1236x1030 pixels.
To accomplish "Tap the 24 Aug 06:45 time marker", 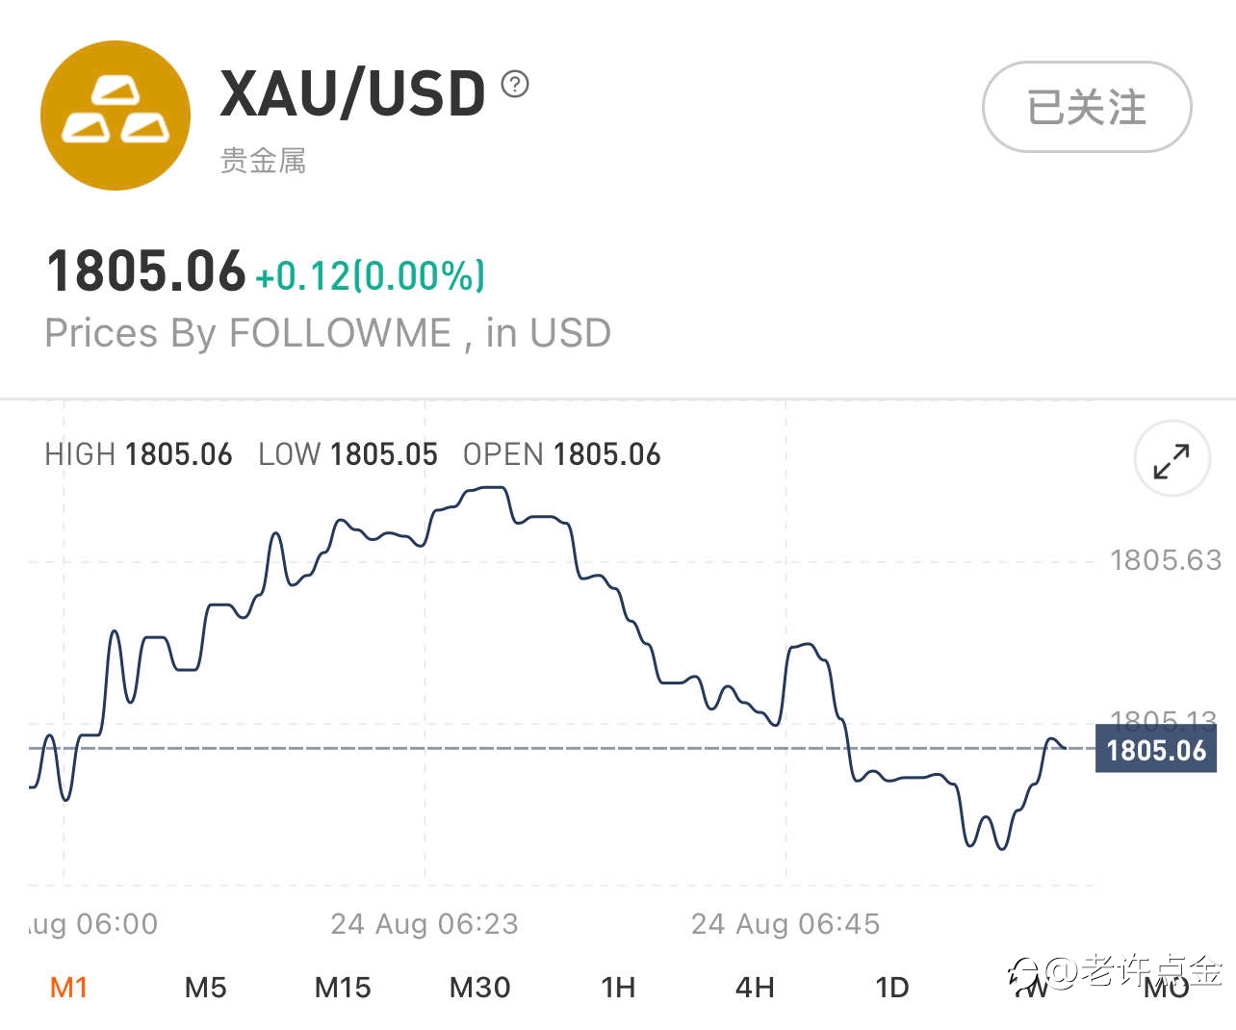I will (x=785, y=924).
